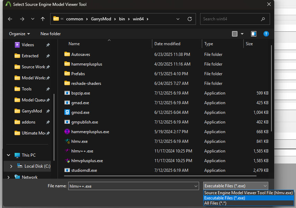Open the Ultimate Mod pinned folder

coord(34,133)
